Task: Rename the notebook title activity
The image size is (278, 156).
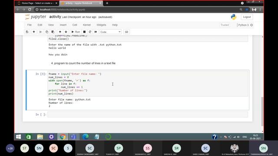Action: pos(55,16)
